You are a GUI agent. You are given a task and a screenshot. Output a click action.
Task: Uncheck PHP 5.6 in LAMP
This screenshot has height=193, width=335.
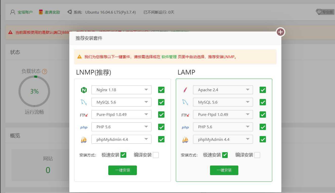[x=263, y=127]
